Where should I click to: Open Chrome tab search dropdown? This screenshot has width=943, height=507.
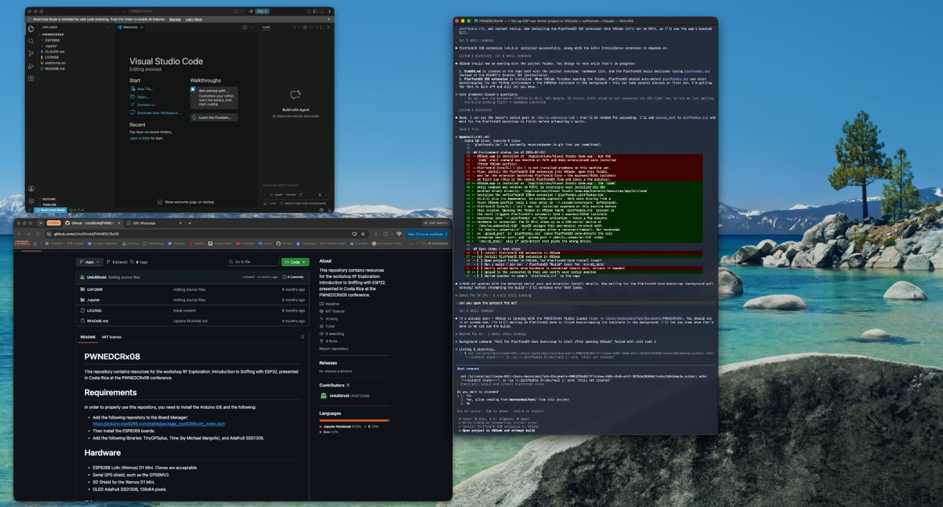(x=41, y=223)
